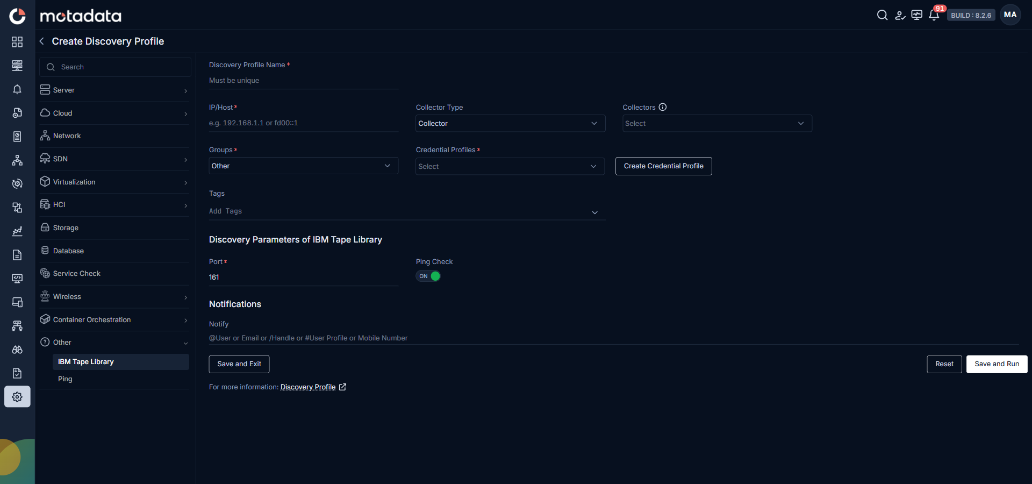Image resolution: width=1032 pixels, height=484 pixels.
Task: Click the global search magnifier icon
Action: (x=882, y=15)
